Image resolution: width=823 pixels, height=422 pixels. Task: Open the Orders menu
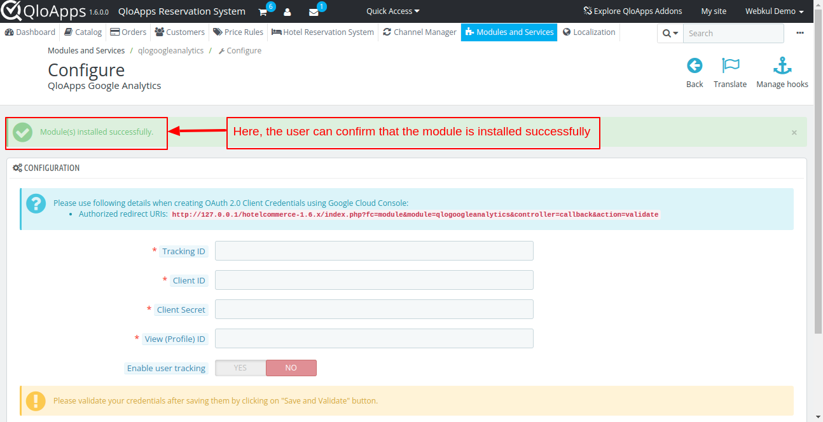[128, 32]
